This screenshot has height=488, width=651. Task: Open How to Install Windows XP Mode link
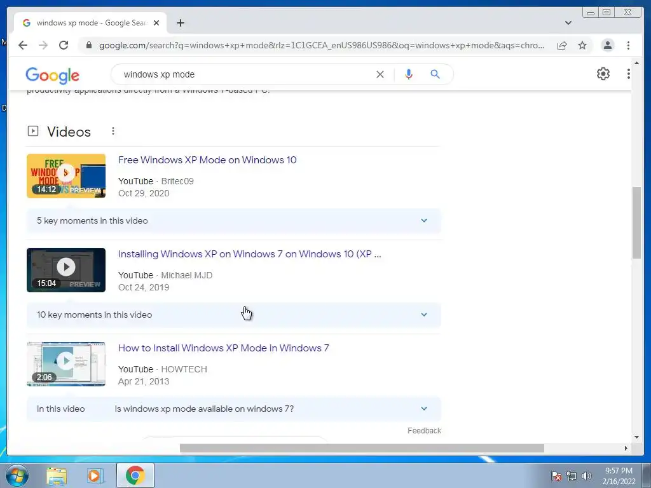point(223,348)
